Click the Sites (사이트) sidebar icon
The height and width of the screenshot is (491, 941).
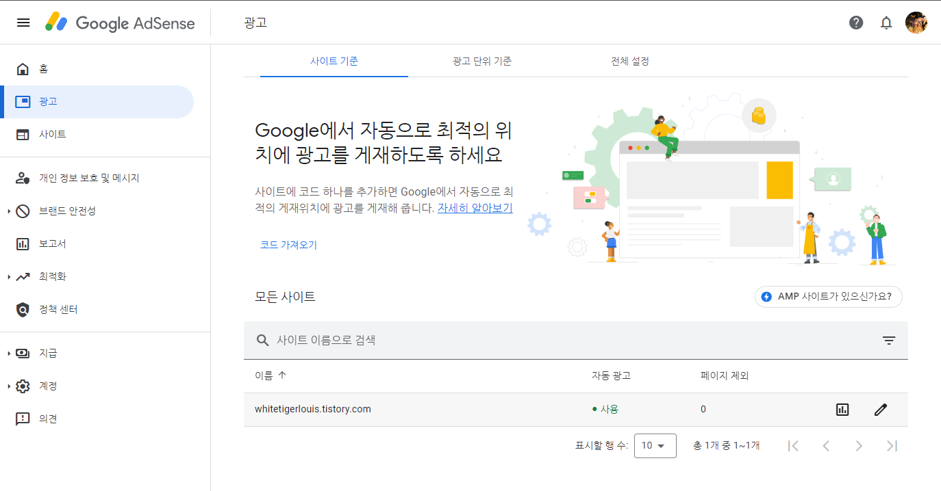pos(23,135)
